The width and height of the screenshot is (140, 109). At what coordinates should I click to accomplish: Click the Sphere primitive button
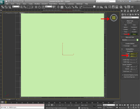click(126, 27)
